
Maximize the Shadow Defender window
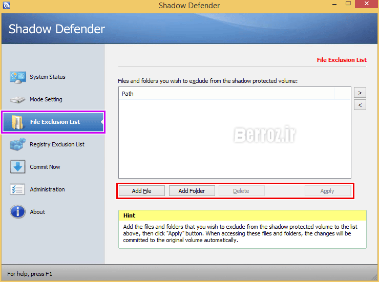pos(348,4)
